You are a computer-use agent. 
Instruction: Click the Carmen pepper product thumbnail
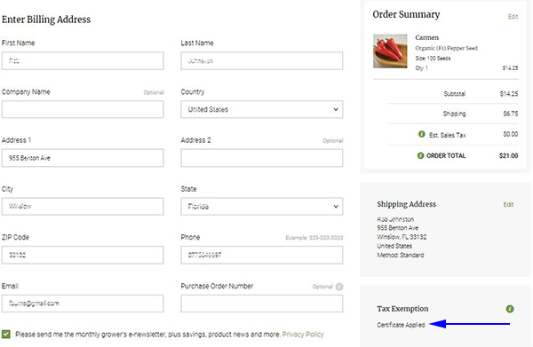(390, 51)
